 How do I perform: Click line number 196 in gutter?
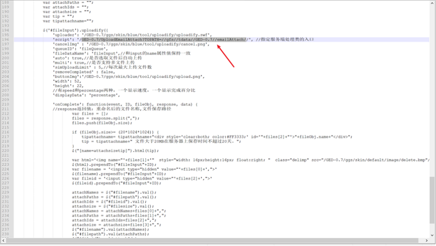click(5, 39)
